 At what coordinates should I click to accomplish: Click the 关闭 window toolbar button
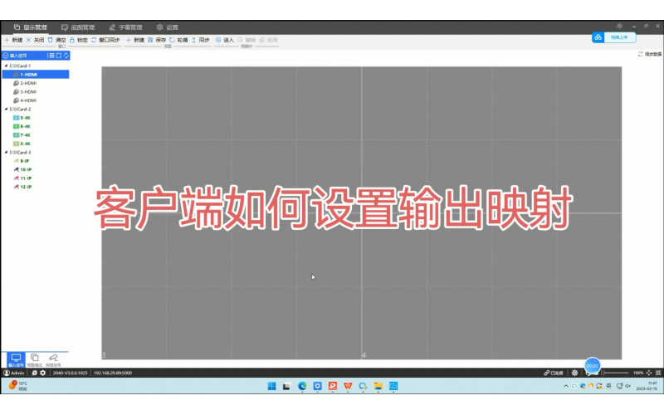tap(35, 40)
